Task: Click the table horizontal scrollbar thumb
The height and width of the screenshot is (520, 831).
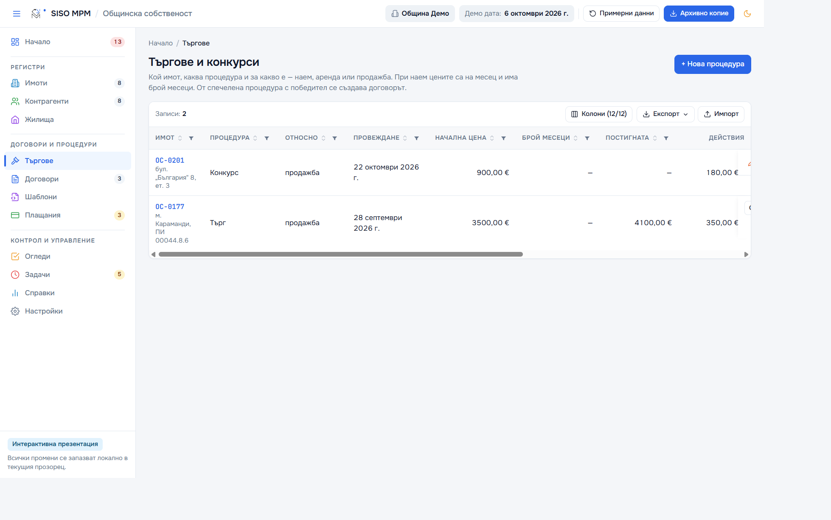Action: [x=340, y=254]
